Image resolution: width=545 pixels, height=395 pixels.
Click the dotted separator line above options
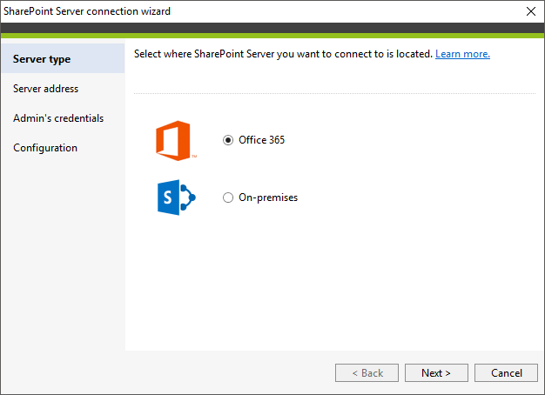click(334, 93)
